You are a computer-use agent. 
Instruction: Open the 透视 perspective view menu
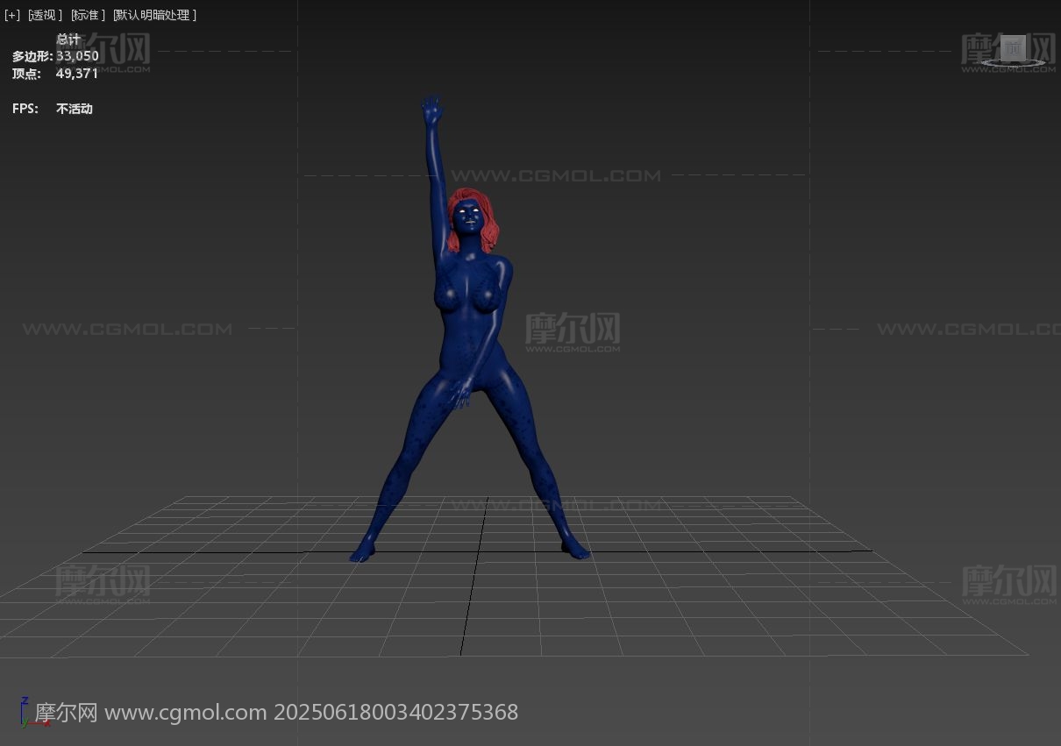46,15
